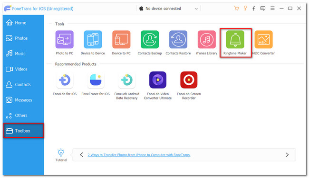This screenshot has height=178, width=309.
Task: Start the Contacts Backup tool
Action: coord(150,39)
